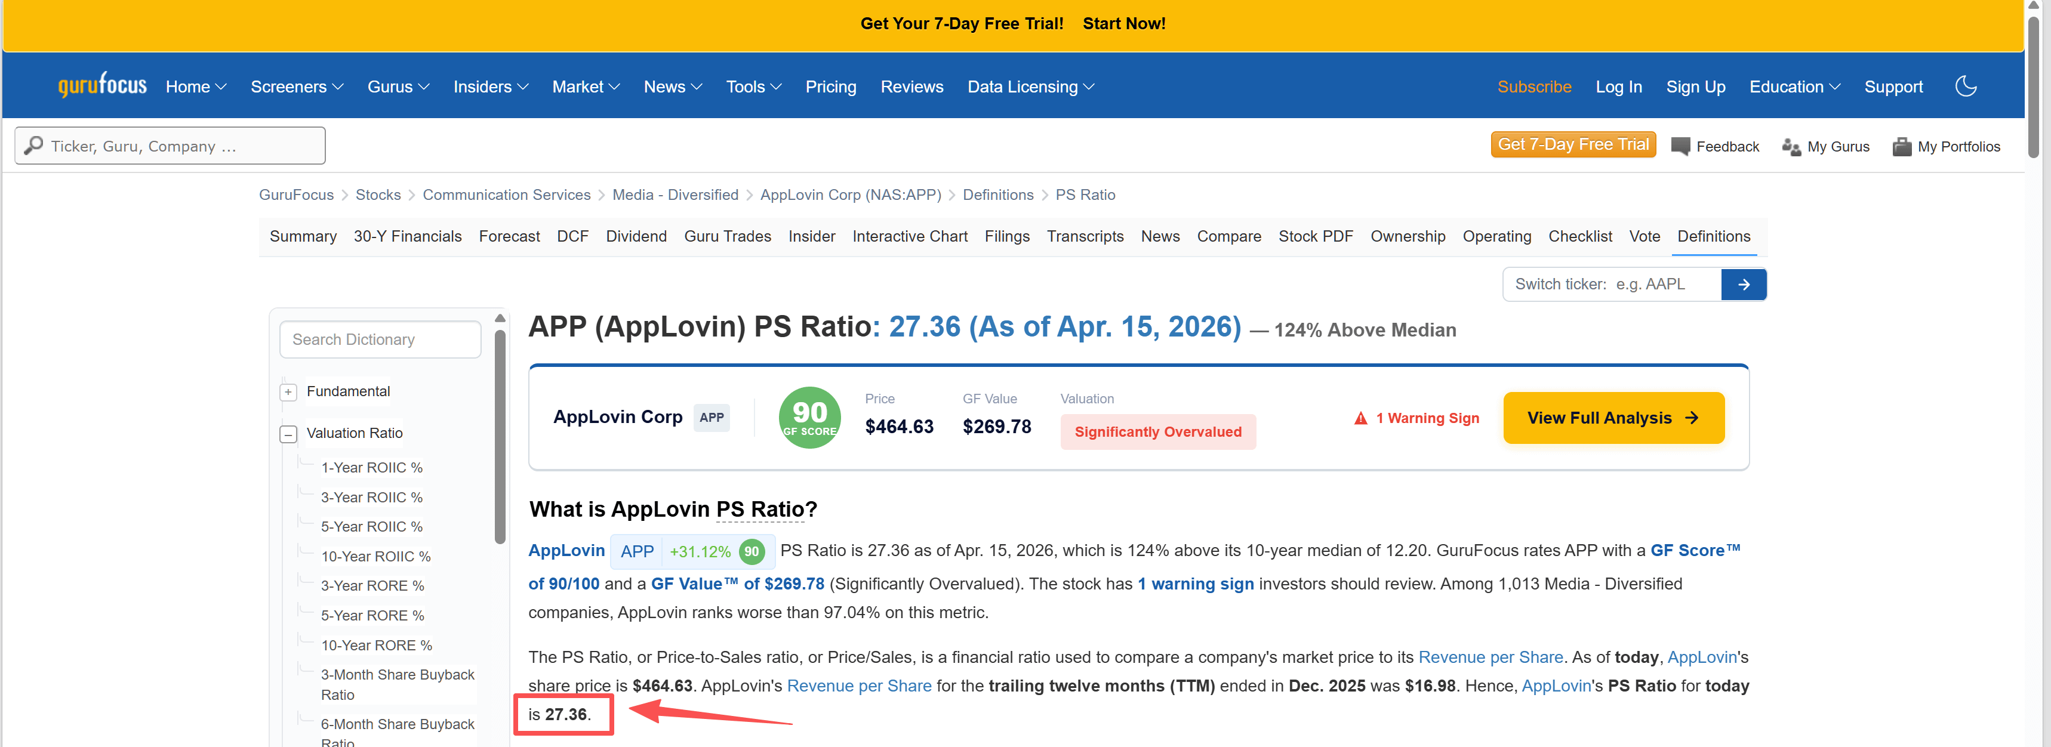Click the search magnifier icon

click(x=33, y=146)
